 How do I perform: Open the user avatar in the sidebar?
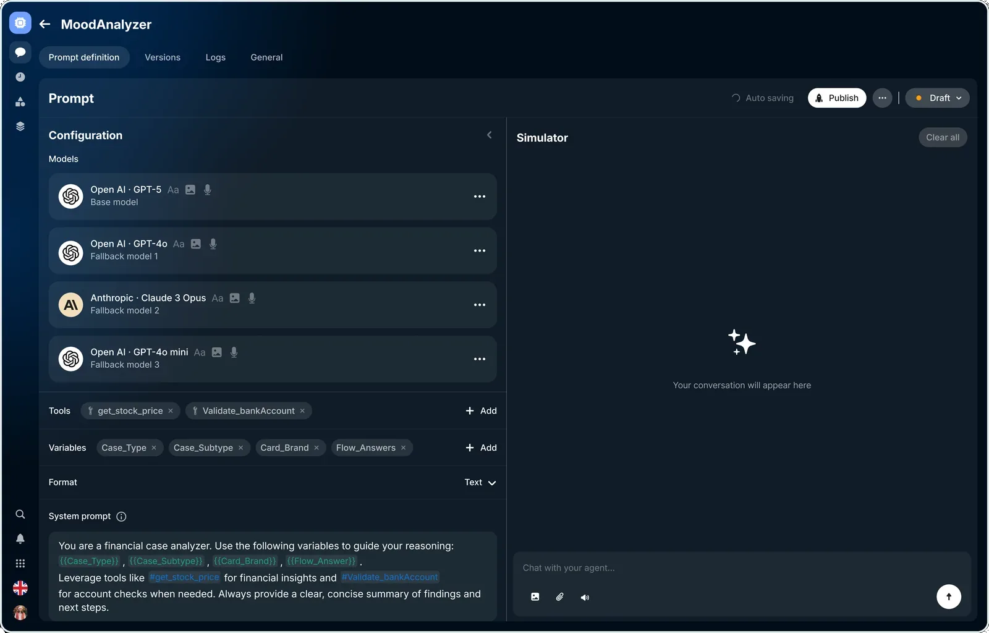click(20, 613)
